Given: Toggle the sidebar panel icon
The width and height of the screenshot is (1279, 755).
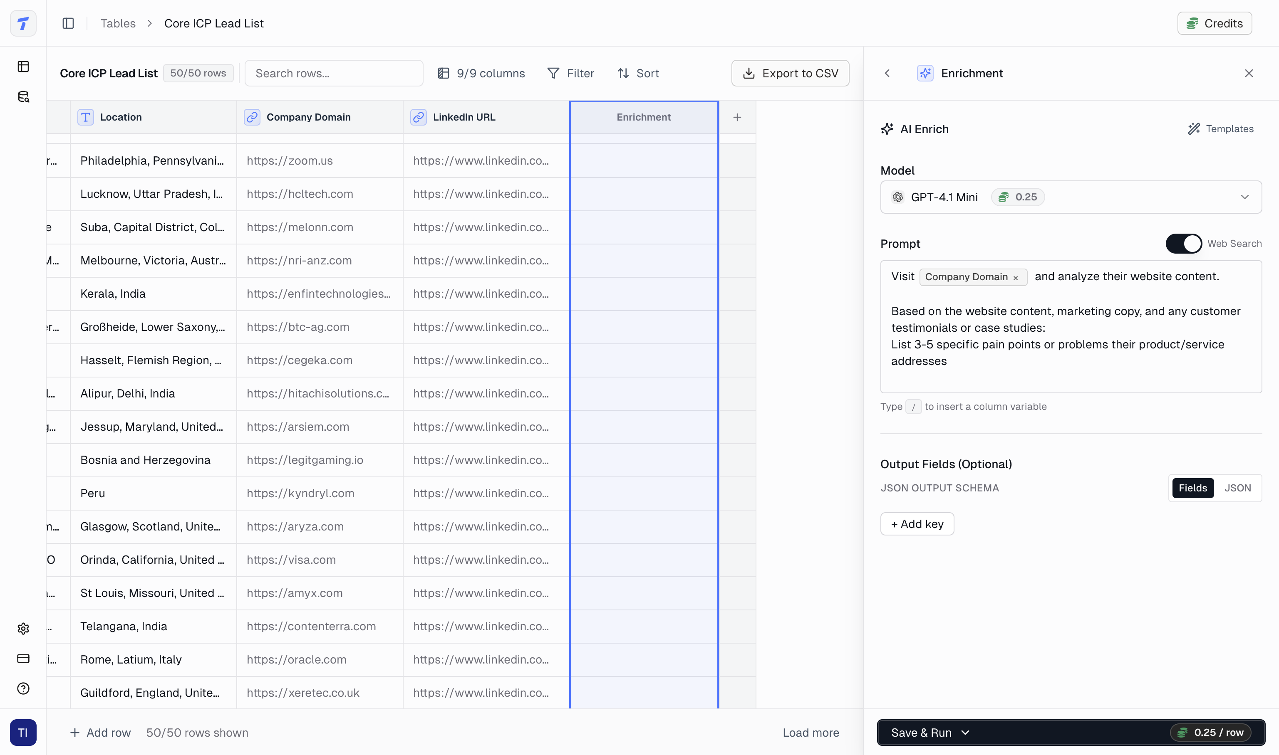Looking at the screenshot, I should point(68,23).
